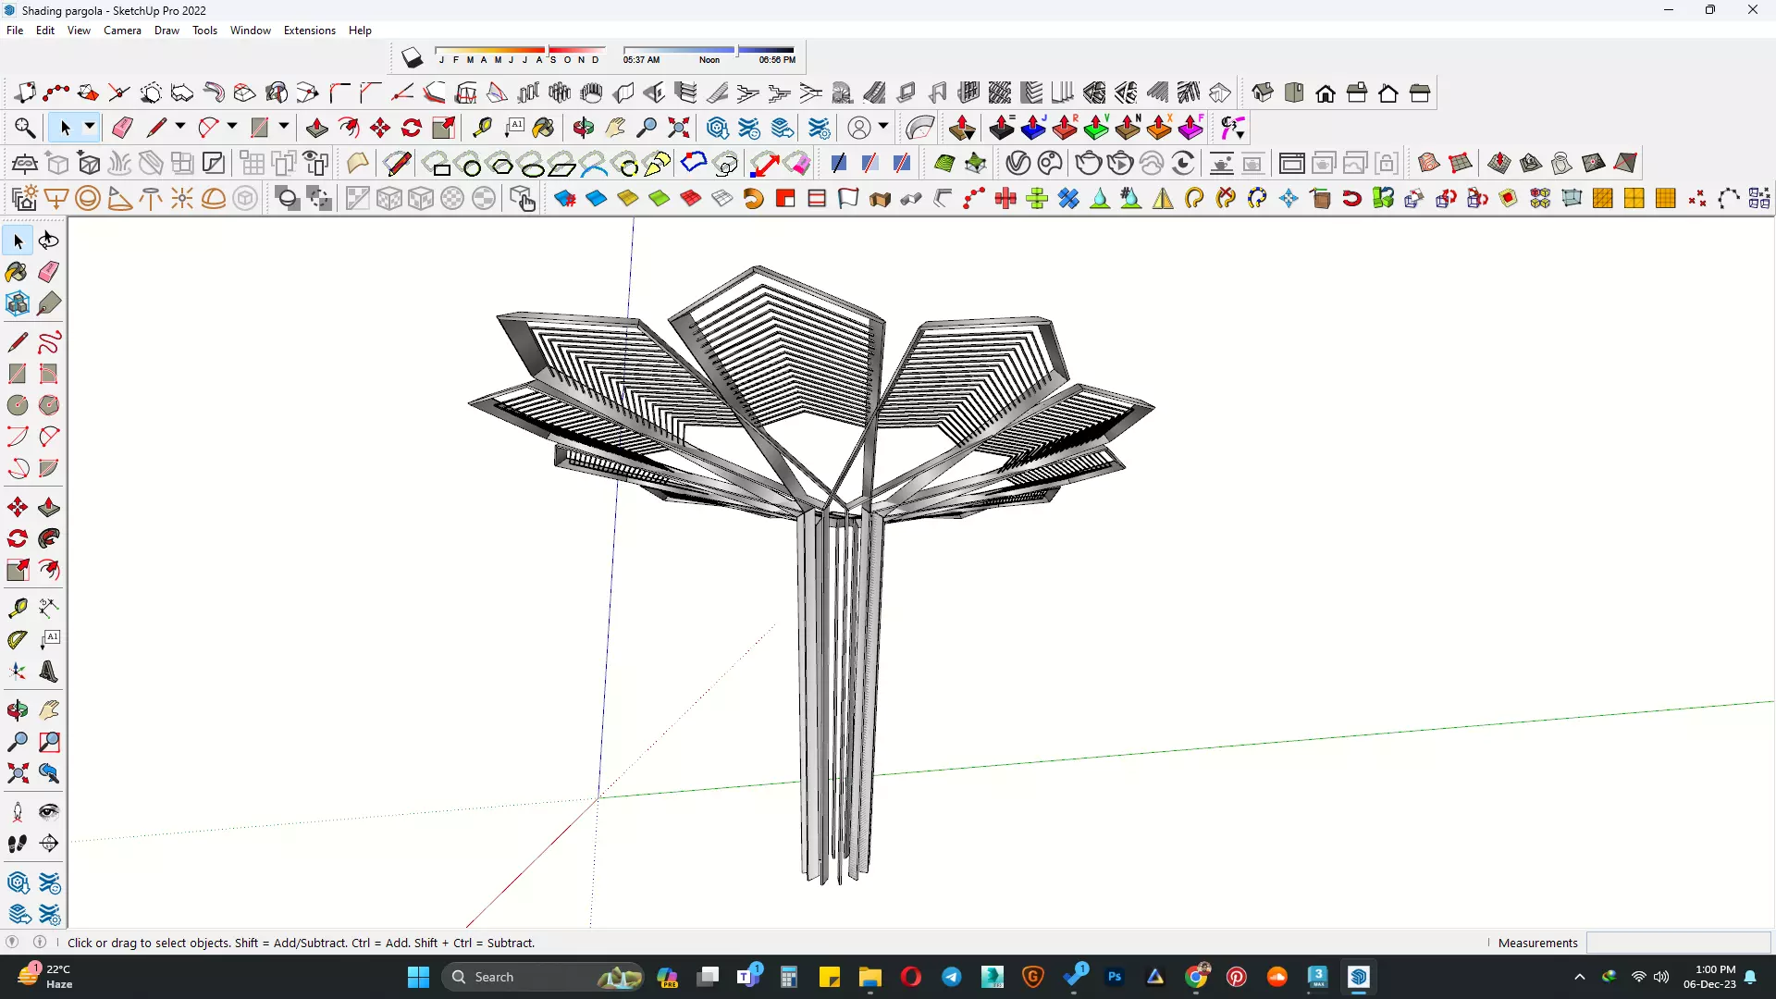Open the Select tool dropdown arrow
The height and width of the screenshot is (999, 1776).
point(90,127)
